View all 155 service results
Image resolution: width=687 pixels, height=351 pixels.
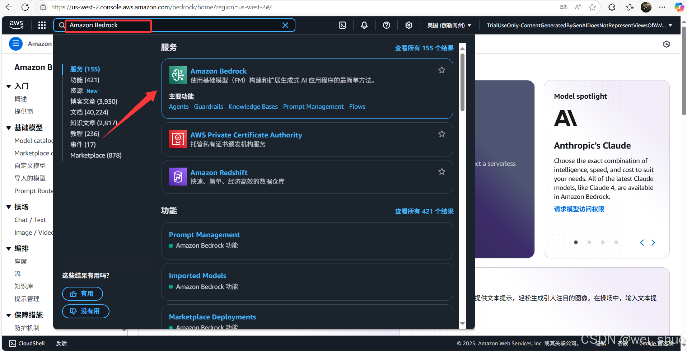tap(424, 48)
